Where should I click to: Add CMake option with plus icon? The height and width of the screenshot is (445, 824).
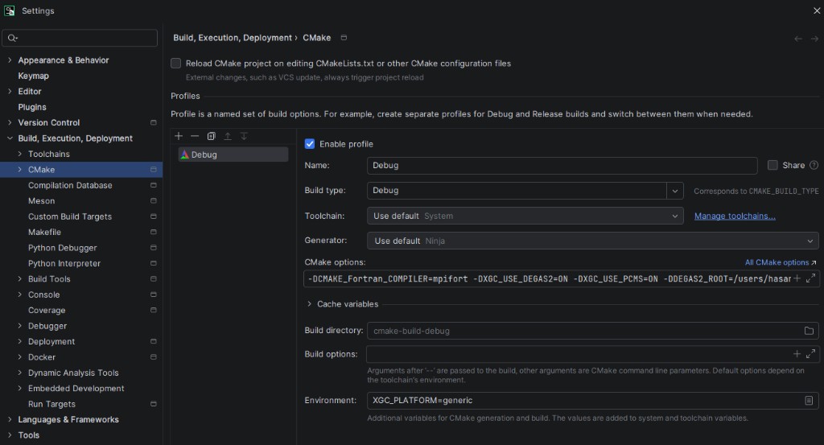pyautogui.click(x=797, y=278)
